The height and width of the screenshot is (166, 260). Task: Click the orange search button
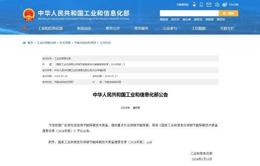pos(228,13)
